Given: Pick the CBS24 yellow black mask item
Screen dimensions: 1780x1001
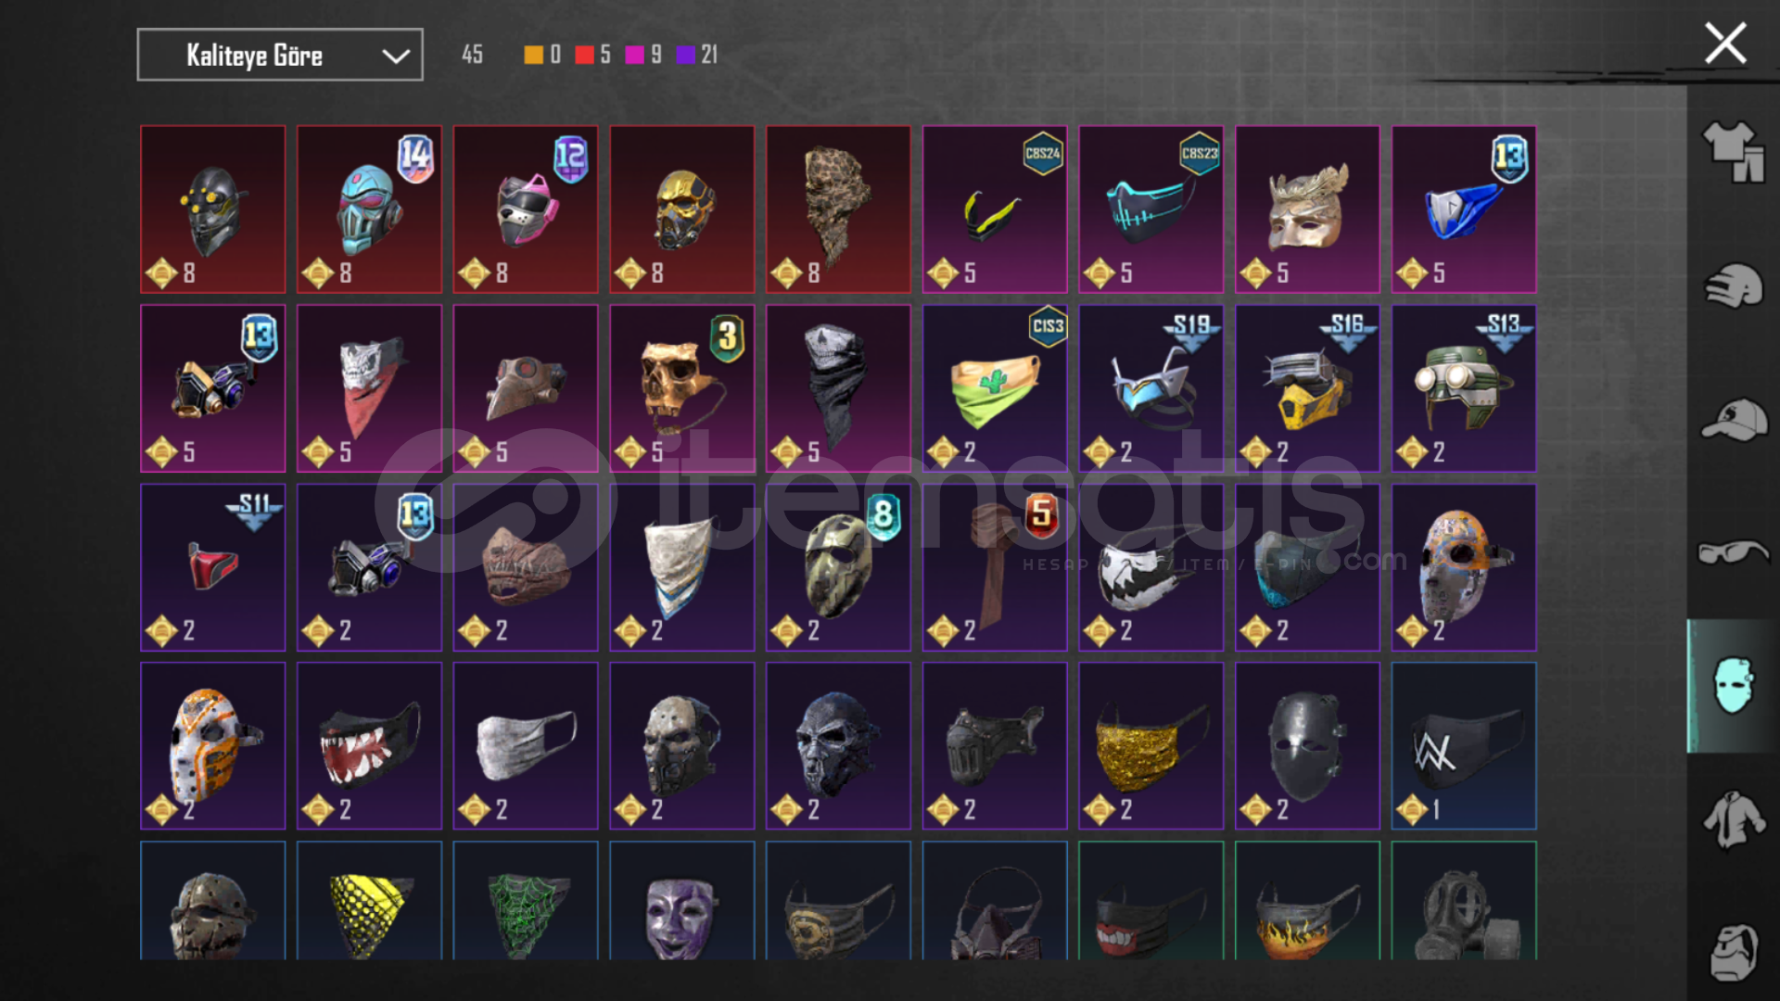Looking at the screenshot, I should [995, 209].
